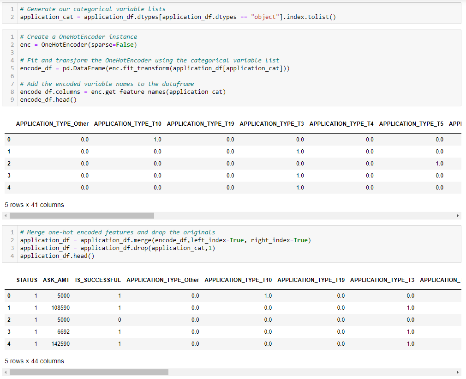This screenshot has width=466, height=379.
Task: Click the IS_SUCCESSFUL column header
Action: coord(98,280)
